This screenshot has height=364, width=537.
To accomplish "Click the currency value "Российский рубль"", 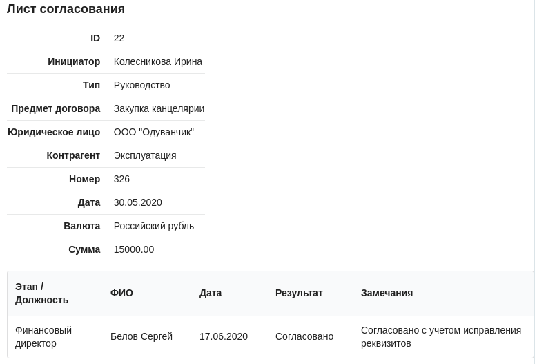I will [154, 226].
